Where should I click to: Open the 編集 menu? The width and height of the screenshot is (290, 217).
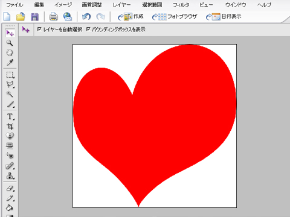tap(39, 5)
